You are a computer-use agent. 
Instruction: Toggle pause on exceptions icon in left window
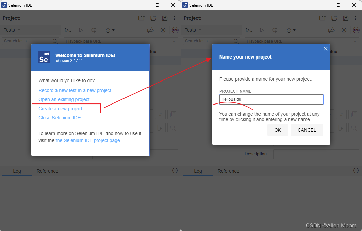click(163, 30)
